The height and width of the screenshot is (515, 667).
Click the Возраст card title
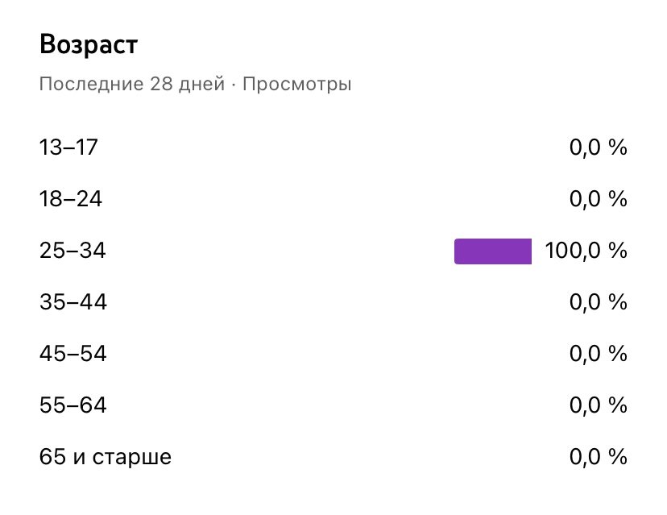pos(89,45)
